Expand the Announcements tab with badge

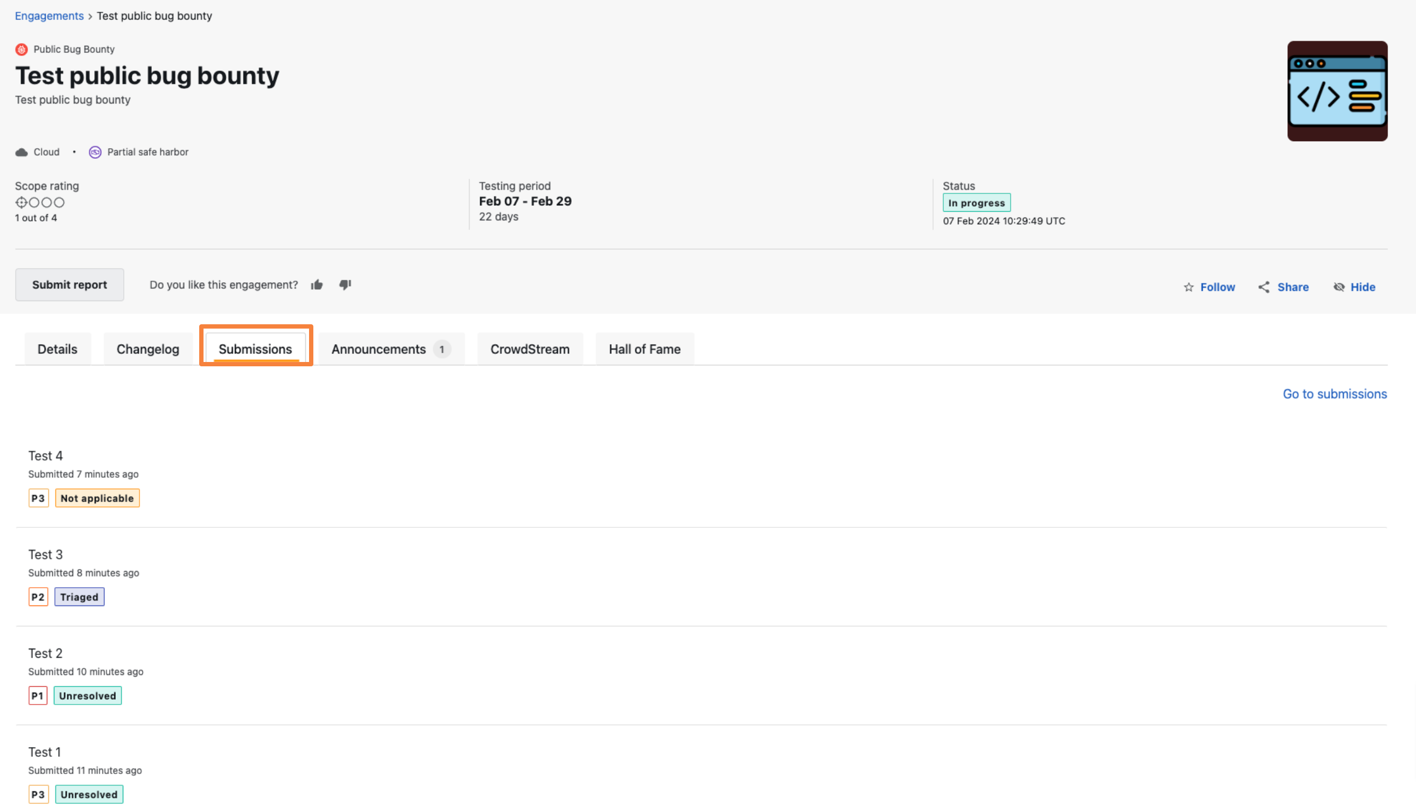389,349
